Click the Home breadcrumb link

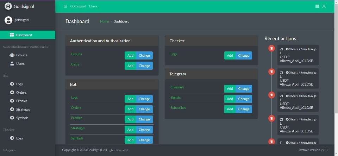(104, 21)
